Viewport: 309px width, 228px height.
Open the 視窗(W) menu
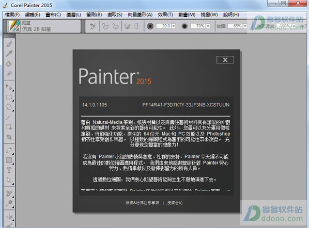[x=209, y=15]
